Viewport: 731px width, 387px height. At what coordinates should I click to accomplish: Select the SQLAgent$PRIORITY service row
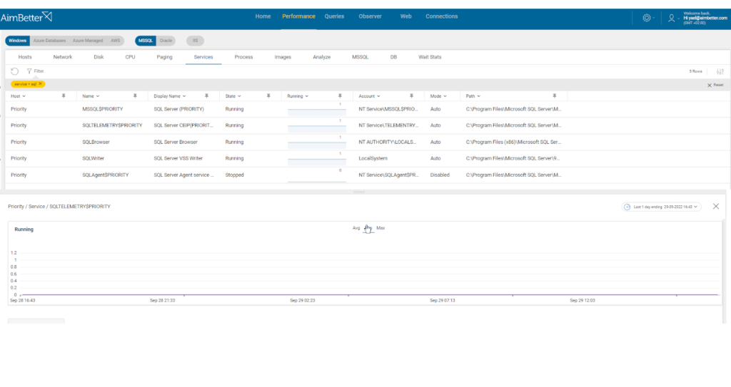368,175
